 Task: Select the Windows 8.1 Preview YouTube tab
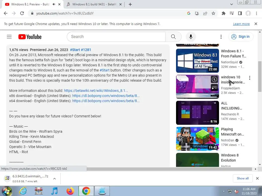(x=30, y=4)
